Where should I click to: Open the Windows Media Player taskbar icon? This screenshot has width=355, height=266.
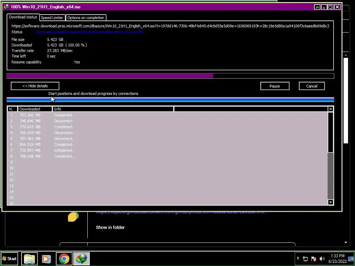[46, 258]
